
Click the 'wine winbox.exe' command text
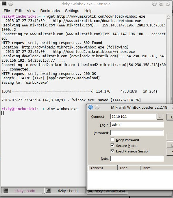pyautogui.click(x=62, y=109)
